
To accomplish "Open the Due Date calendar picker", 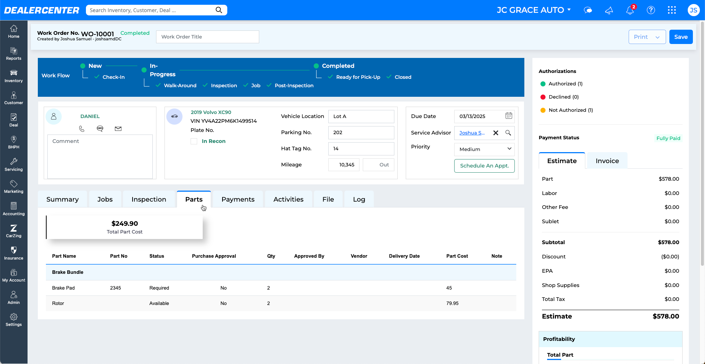I will (509, 116).
